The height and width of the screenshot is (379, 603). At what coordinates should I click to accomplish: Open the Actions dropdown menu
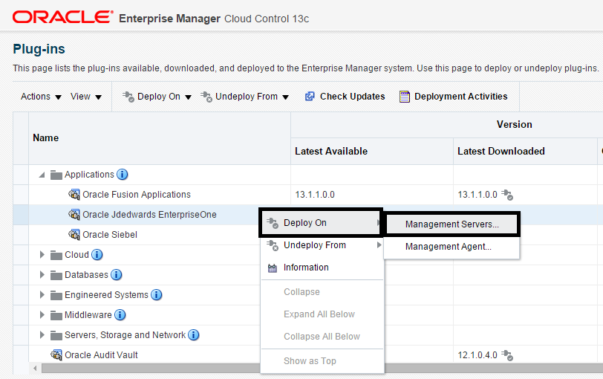pos(41,97)
